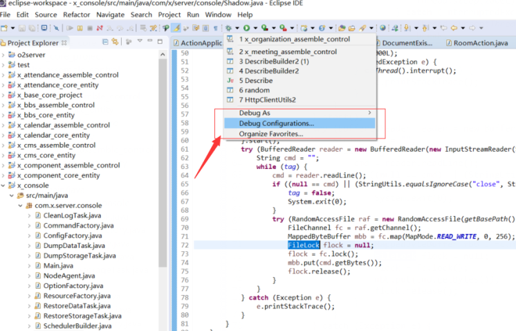Image resolution: width=516 pixels, height=331 pixels.
Task: Click the Resume debug icon
Action: (x=69, y=28)
